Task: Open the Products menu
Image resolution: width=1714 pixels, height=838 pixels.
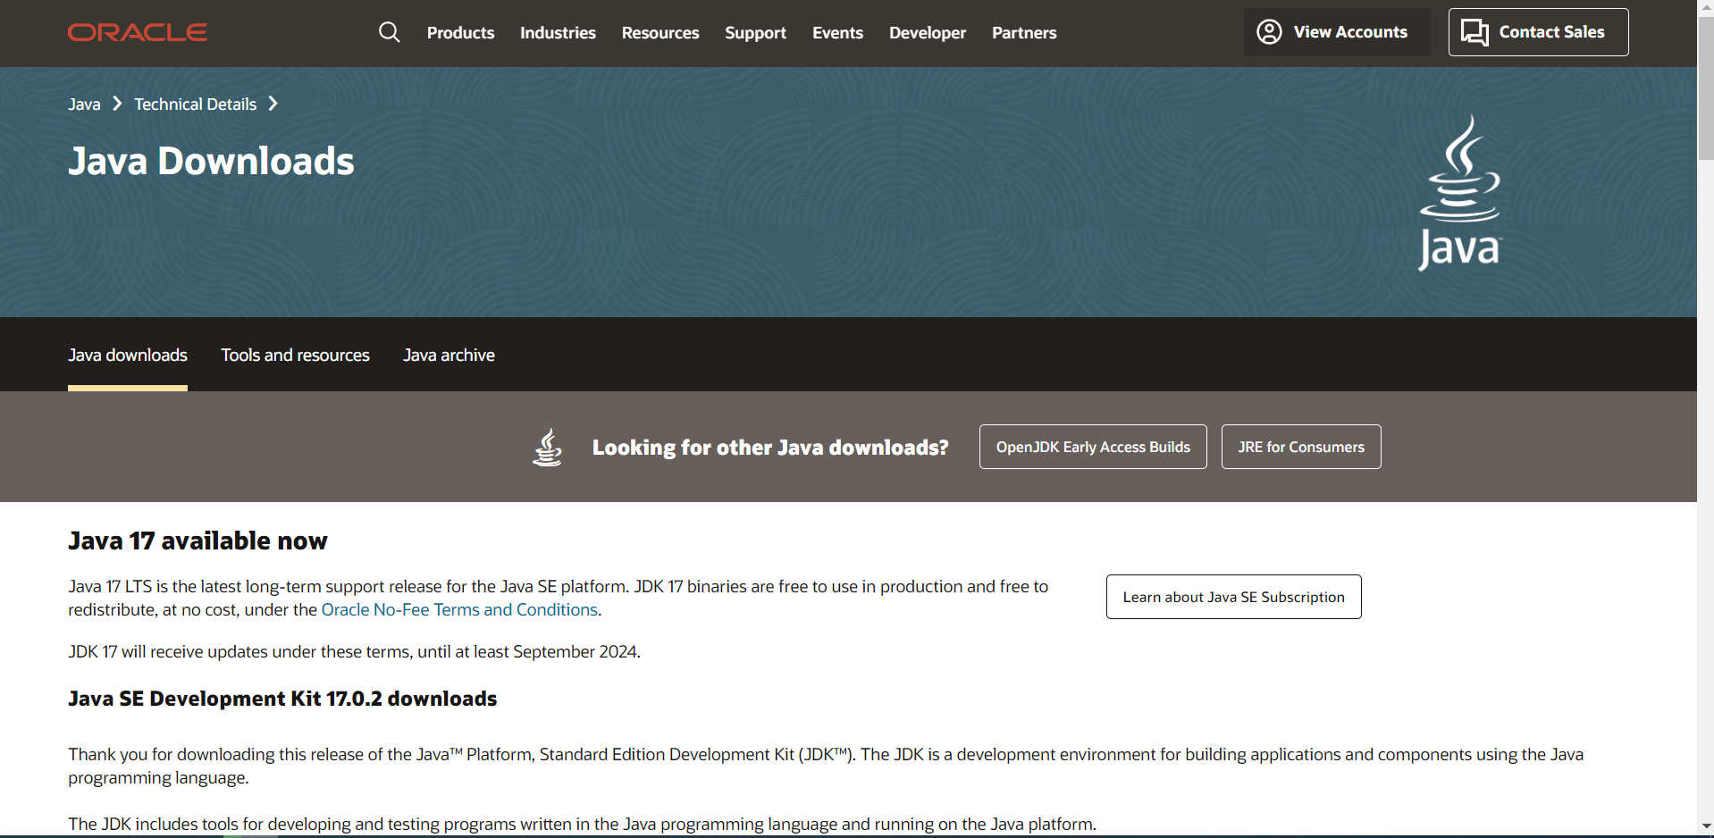Action: click(x=460, y=32)
